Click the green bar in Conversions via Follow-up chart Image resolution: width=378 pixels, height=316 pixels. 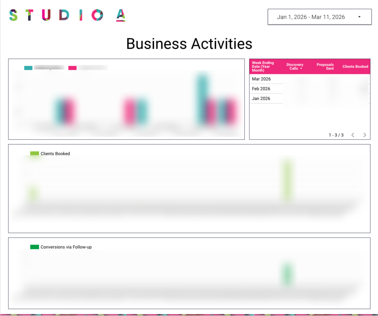tap(288, 273)
